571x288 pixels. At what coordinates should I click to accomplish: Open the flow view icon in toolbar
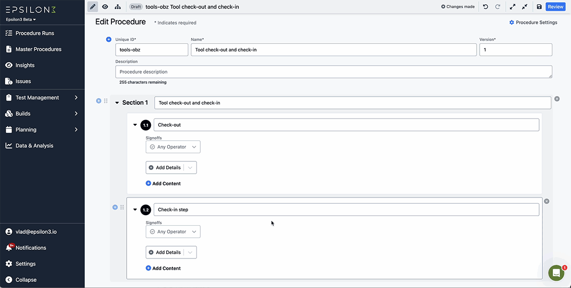pyautogui.click(x=117, y=7)
